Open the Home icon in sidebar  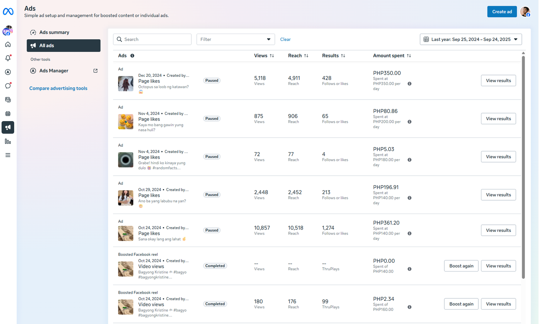[x=8, y=44]
